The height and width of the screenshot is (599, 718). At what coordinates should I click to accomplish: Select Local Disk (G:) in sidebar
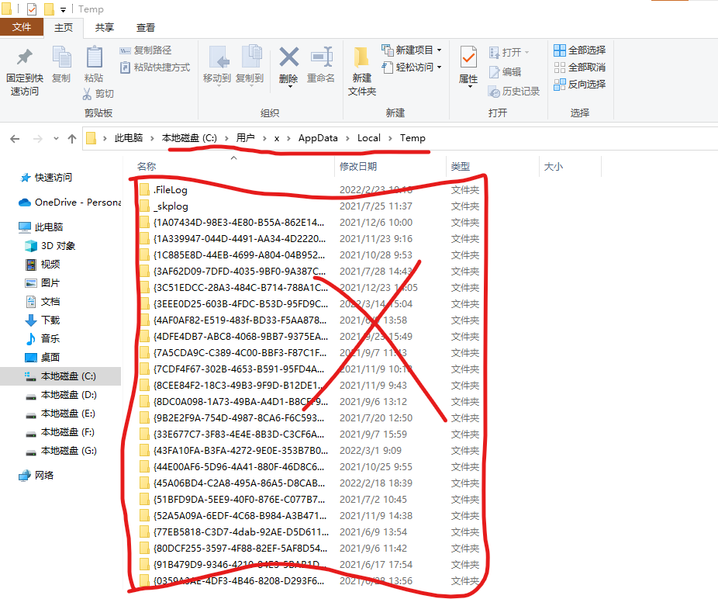[61, 451]
